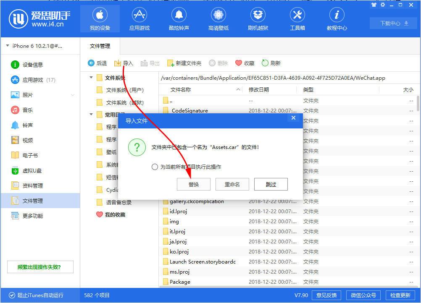Open the 工具箱 toolbox
The height and width of the screenshot is (303, 421).
pyautogui.click(x=297, y=19)
